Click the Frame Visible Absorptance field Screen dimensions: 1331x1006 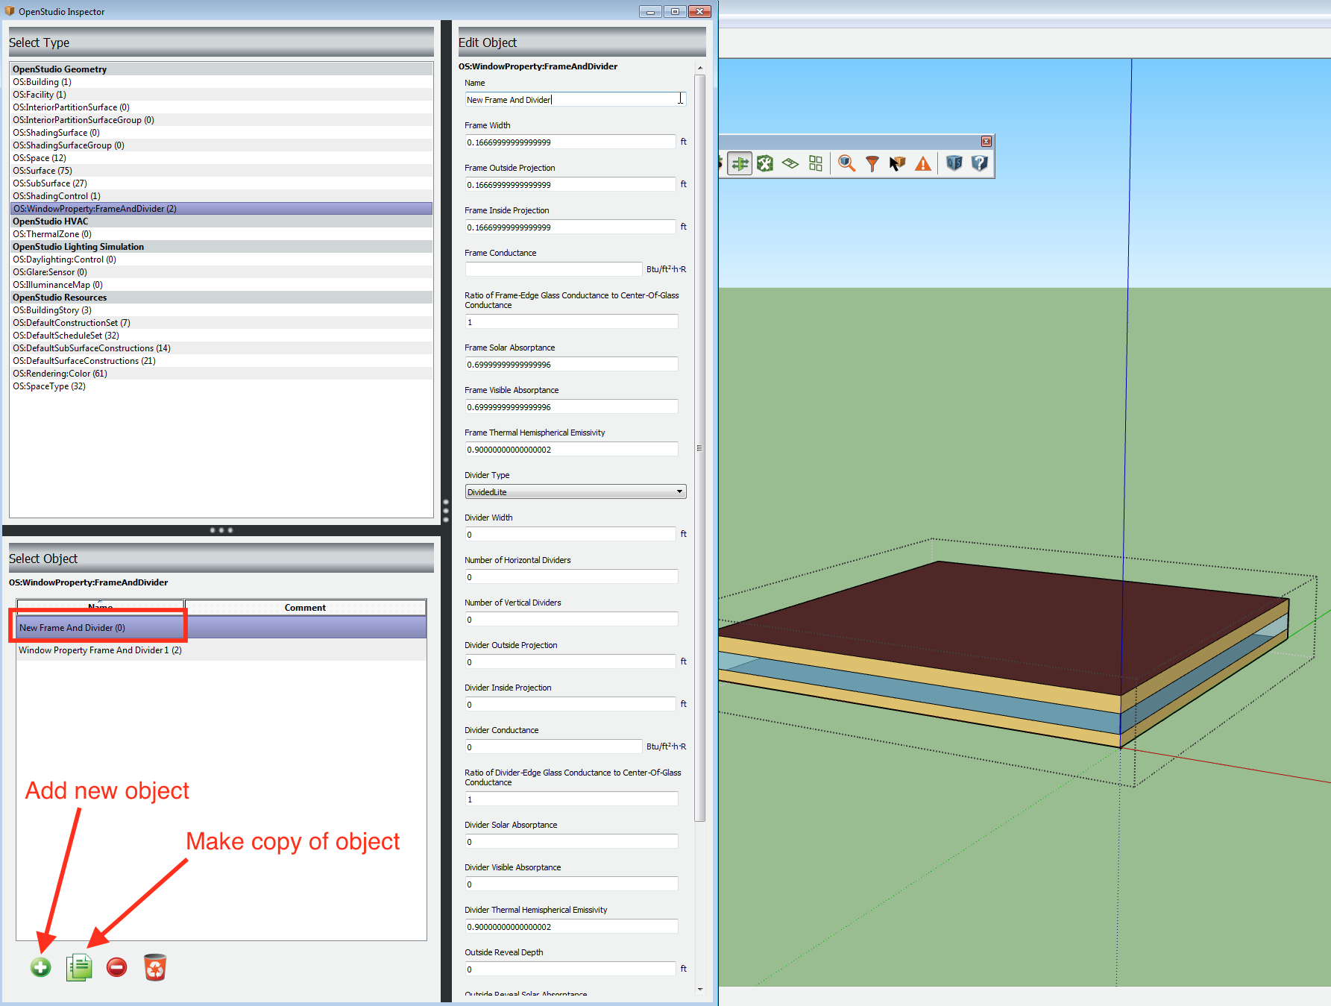(x=571, y=407)
